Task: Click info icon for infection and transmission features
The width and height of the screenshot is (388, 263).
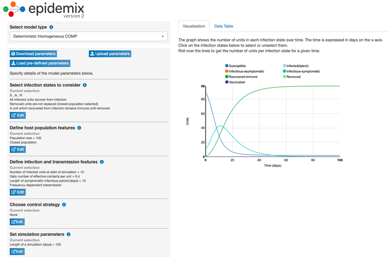Action: coord(102,162)
